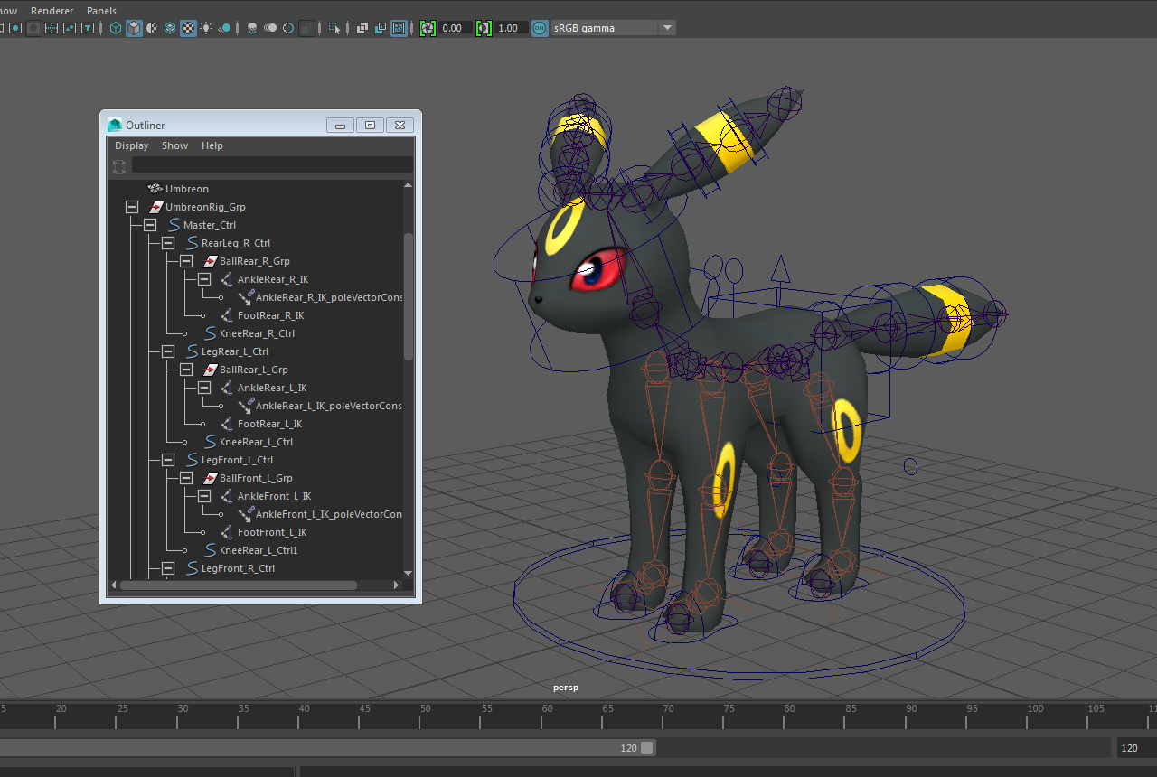Open the Outliner Display menu
This screenshot has width=1157, height=777.
[x=131, y=145]
